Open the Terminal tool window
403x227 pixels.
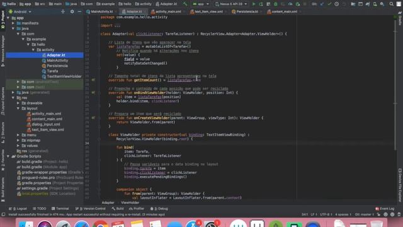point(60,209)
